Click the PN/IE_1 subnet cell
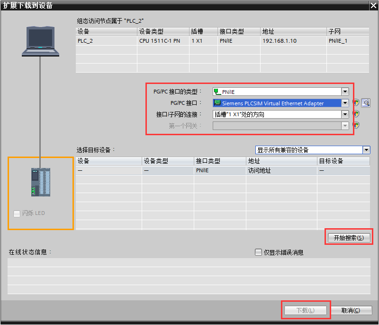This screenshot has height=325, width=379. [x=348, y=41]
